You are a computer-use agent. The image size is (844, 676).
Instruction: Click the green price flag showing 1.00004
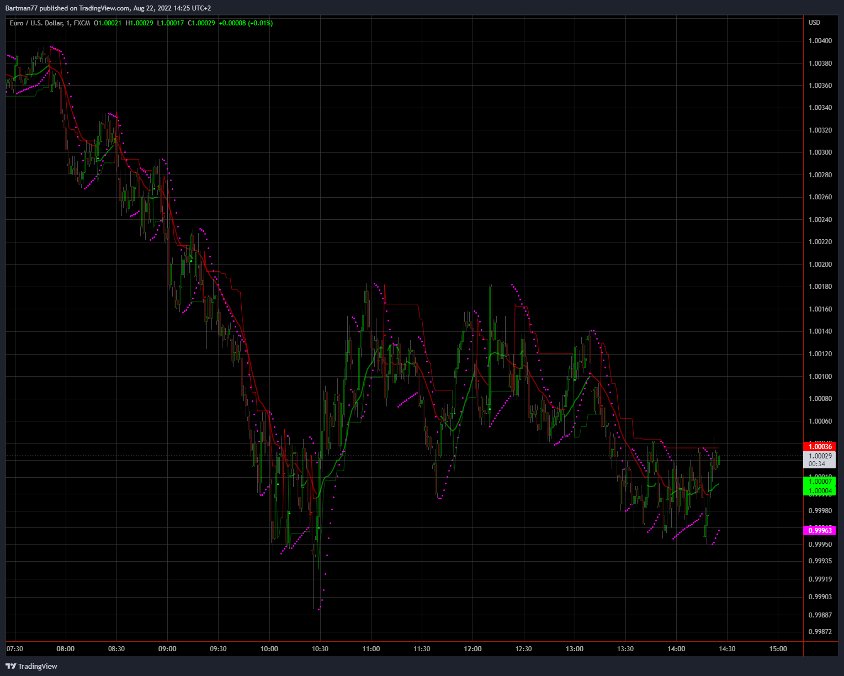(821, 490)
